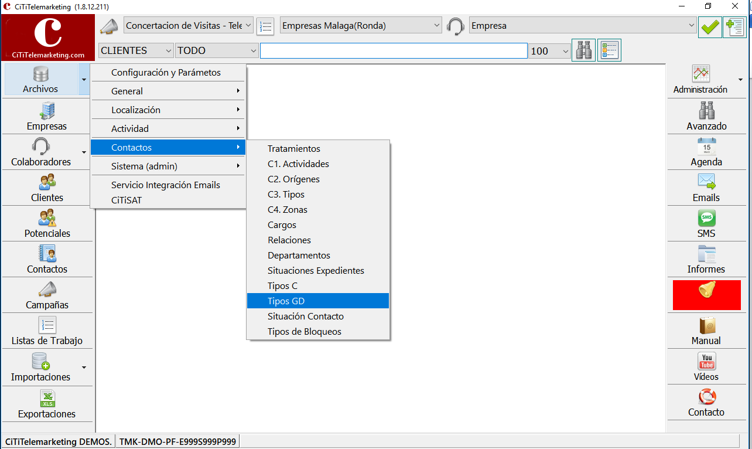Open the Manual book icon
The width and height of the screenshot is (752, 449).
[x=706, y=325]
